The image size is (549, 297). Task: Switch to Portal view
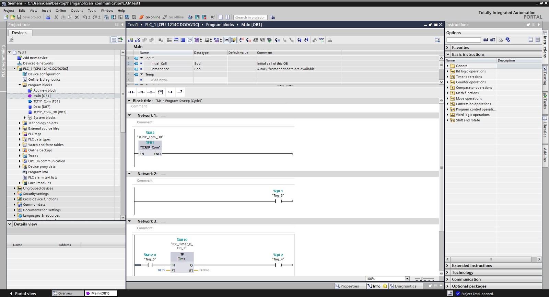[23, 294]
